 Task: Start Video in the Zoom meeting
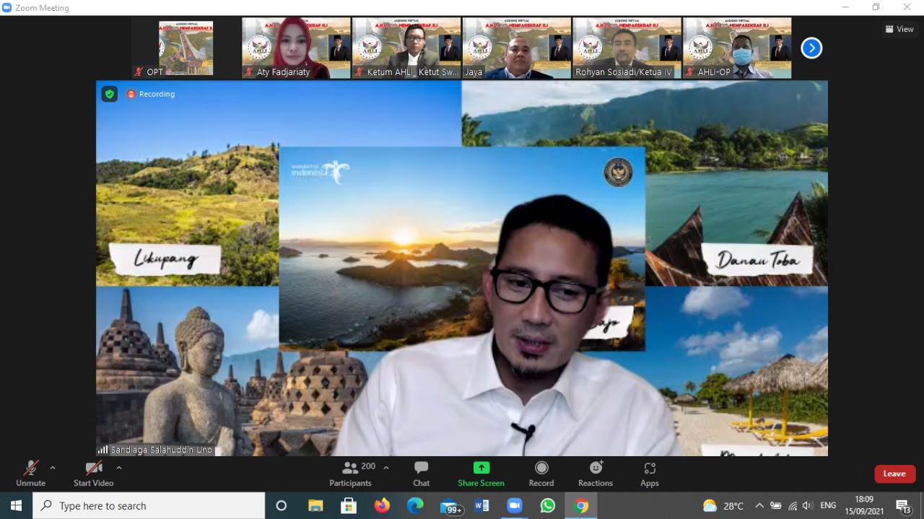[93, 474]
